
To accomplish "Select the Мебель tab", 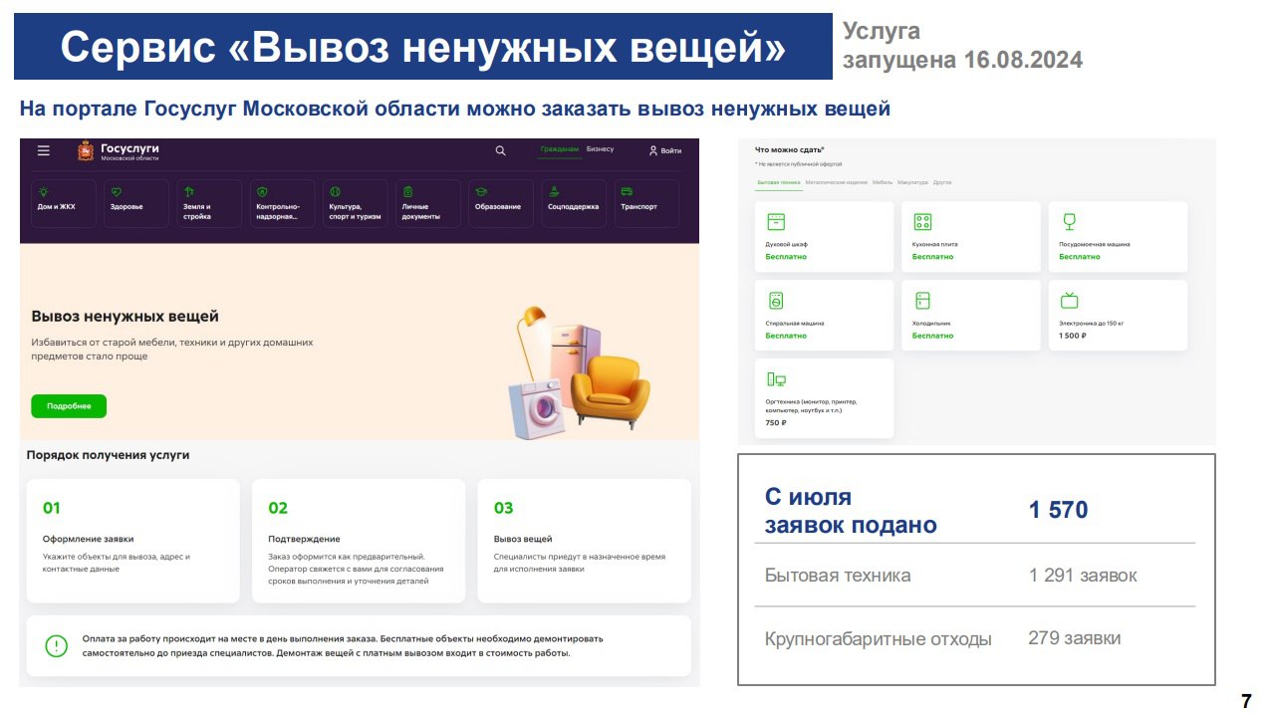I will click(x=883, y=183).
